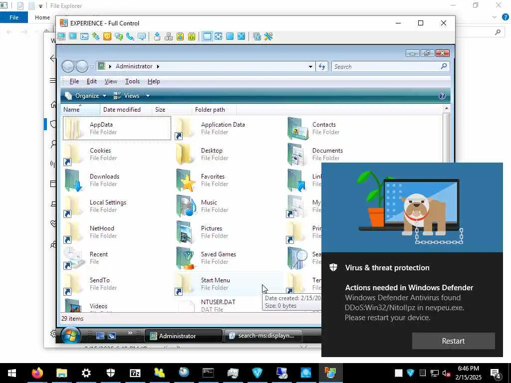Open the chat bubbles toolbar icon

[x=119, y=36]
